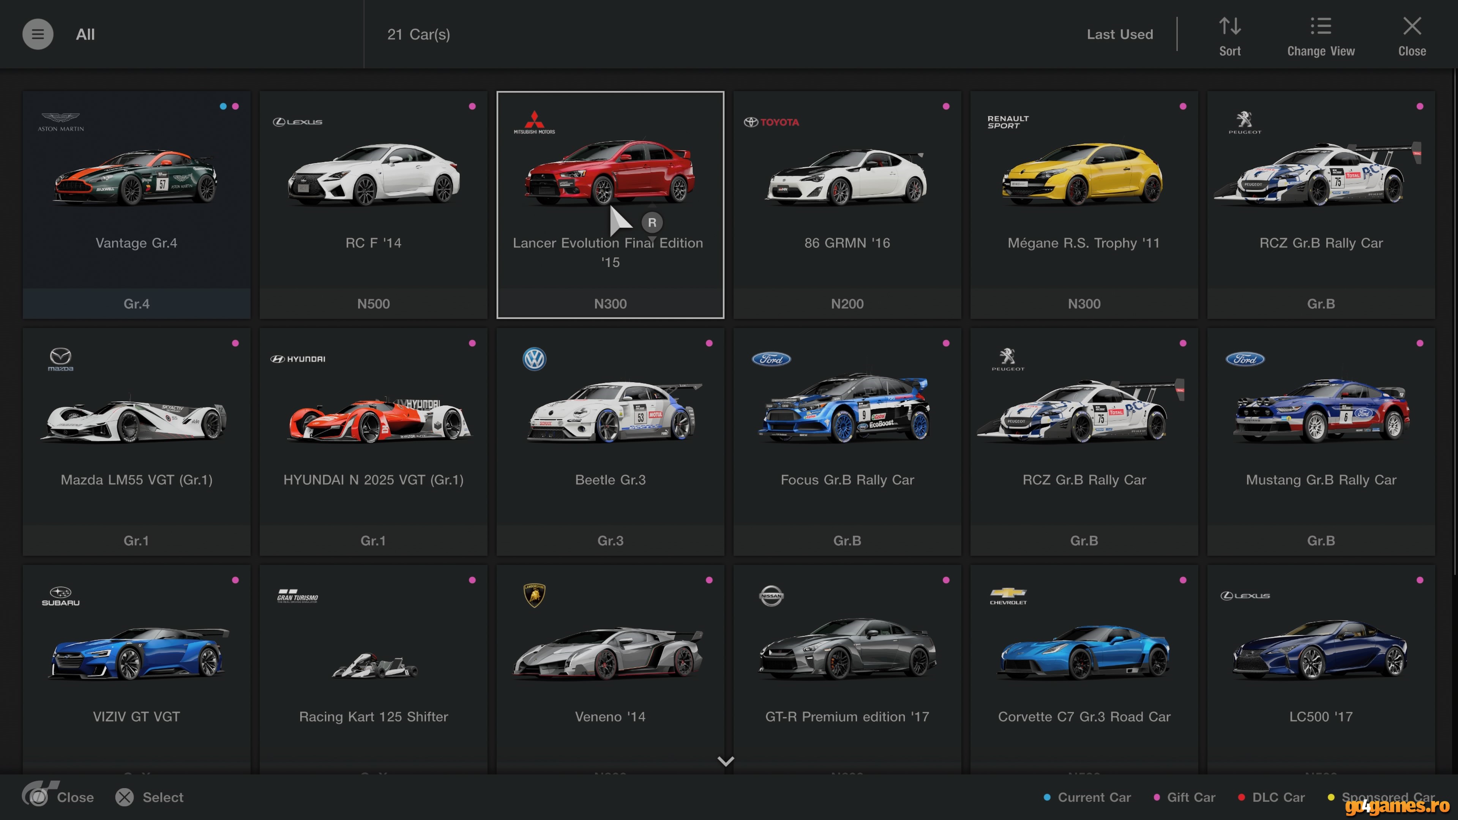Click the Gift Car legend entry
The image size is (1458, 820).
point(1184,797)
